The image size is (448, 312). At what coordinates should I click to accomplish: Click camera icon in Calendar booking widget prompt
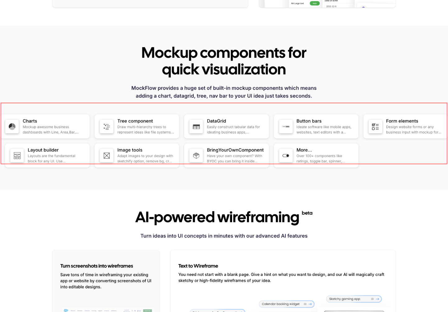click(x=305, y=304)
